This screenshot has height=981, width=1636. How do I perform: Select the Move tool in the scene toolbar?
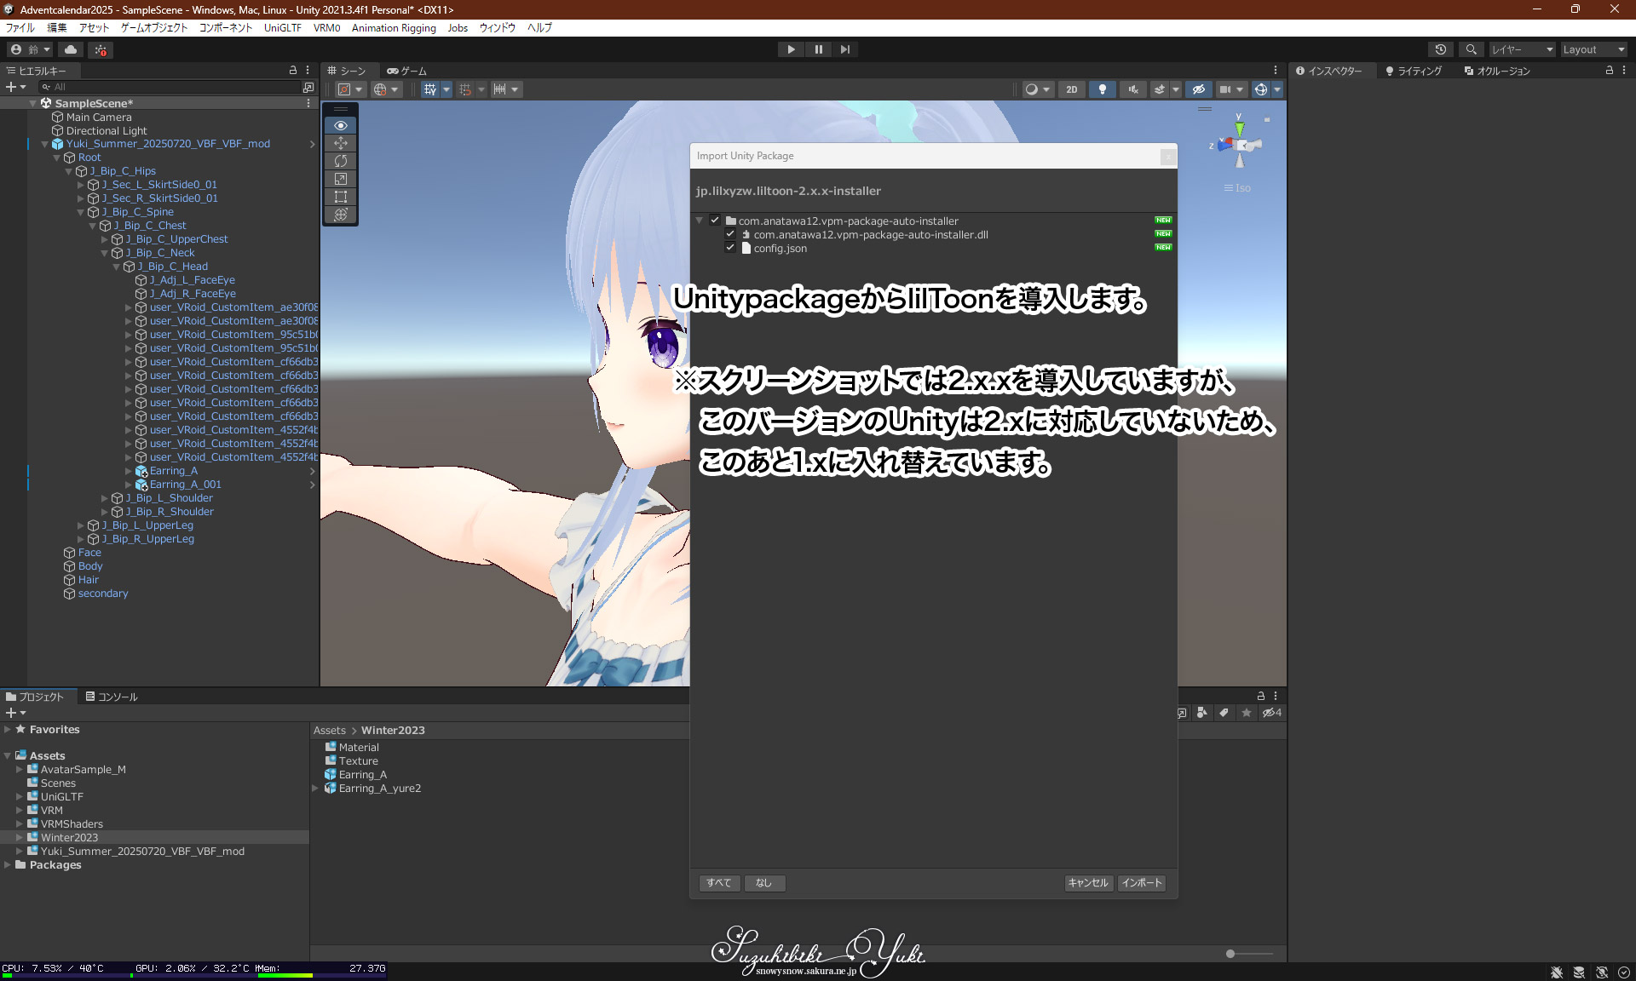[x=341, y=143]
